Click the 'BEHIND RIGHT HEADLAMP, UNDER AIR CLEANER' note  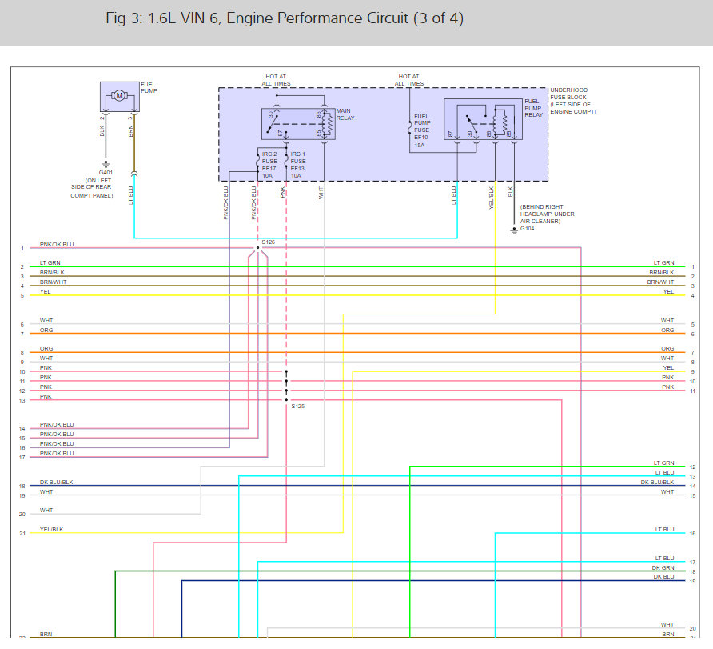click(547, 214)
